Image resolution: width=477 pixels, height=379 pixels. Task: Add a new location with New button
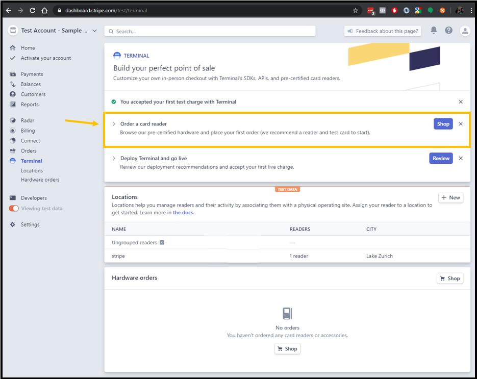click(450, 197)
